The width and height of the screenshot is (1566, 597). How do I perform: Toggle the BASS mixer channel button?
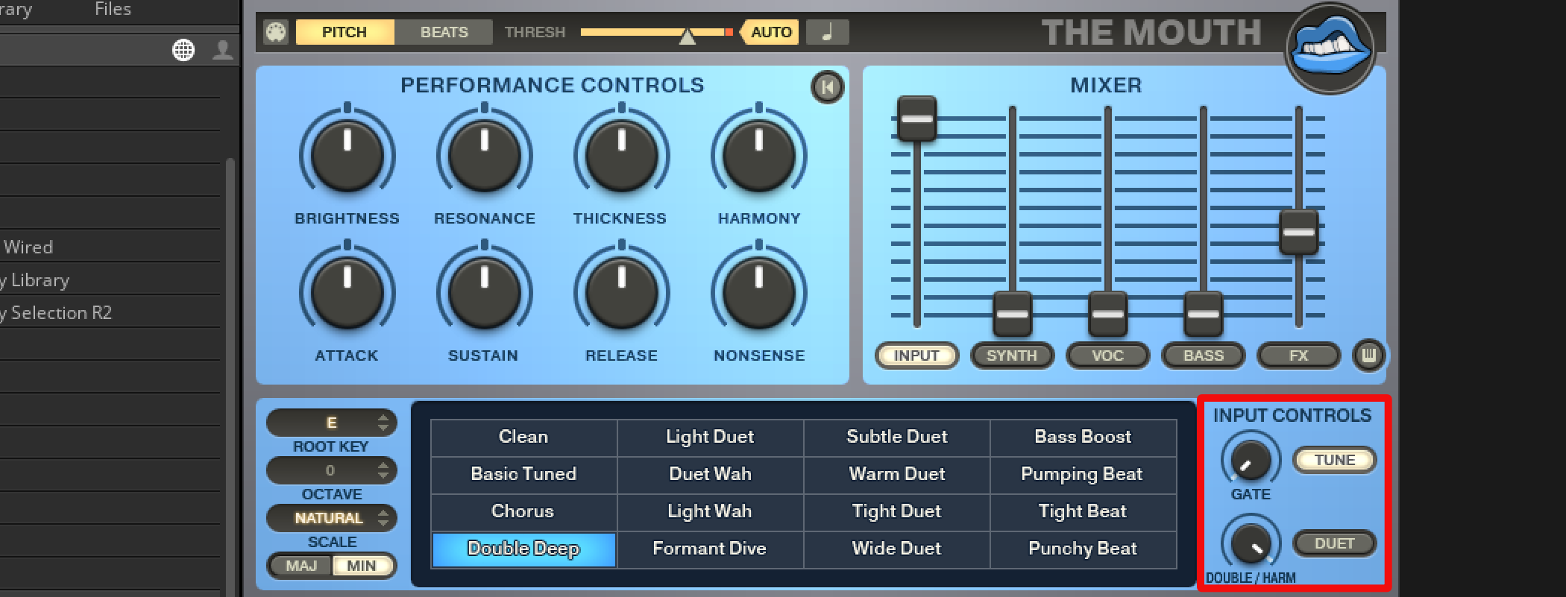click(x=1203, y=356)
